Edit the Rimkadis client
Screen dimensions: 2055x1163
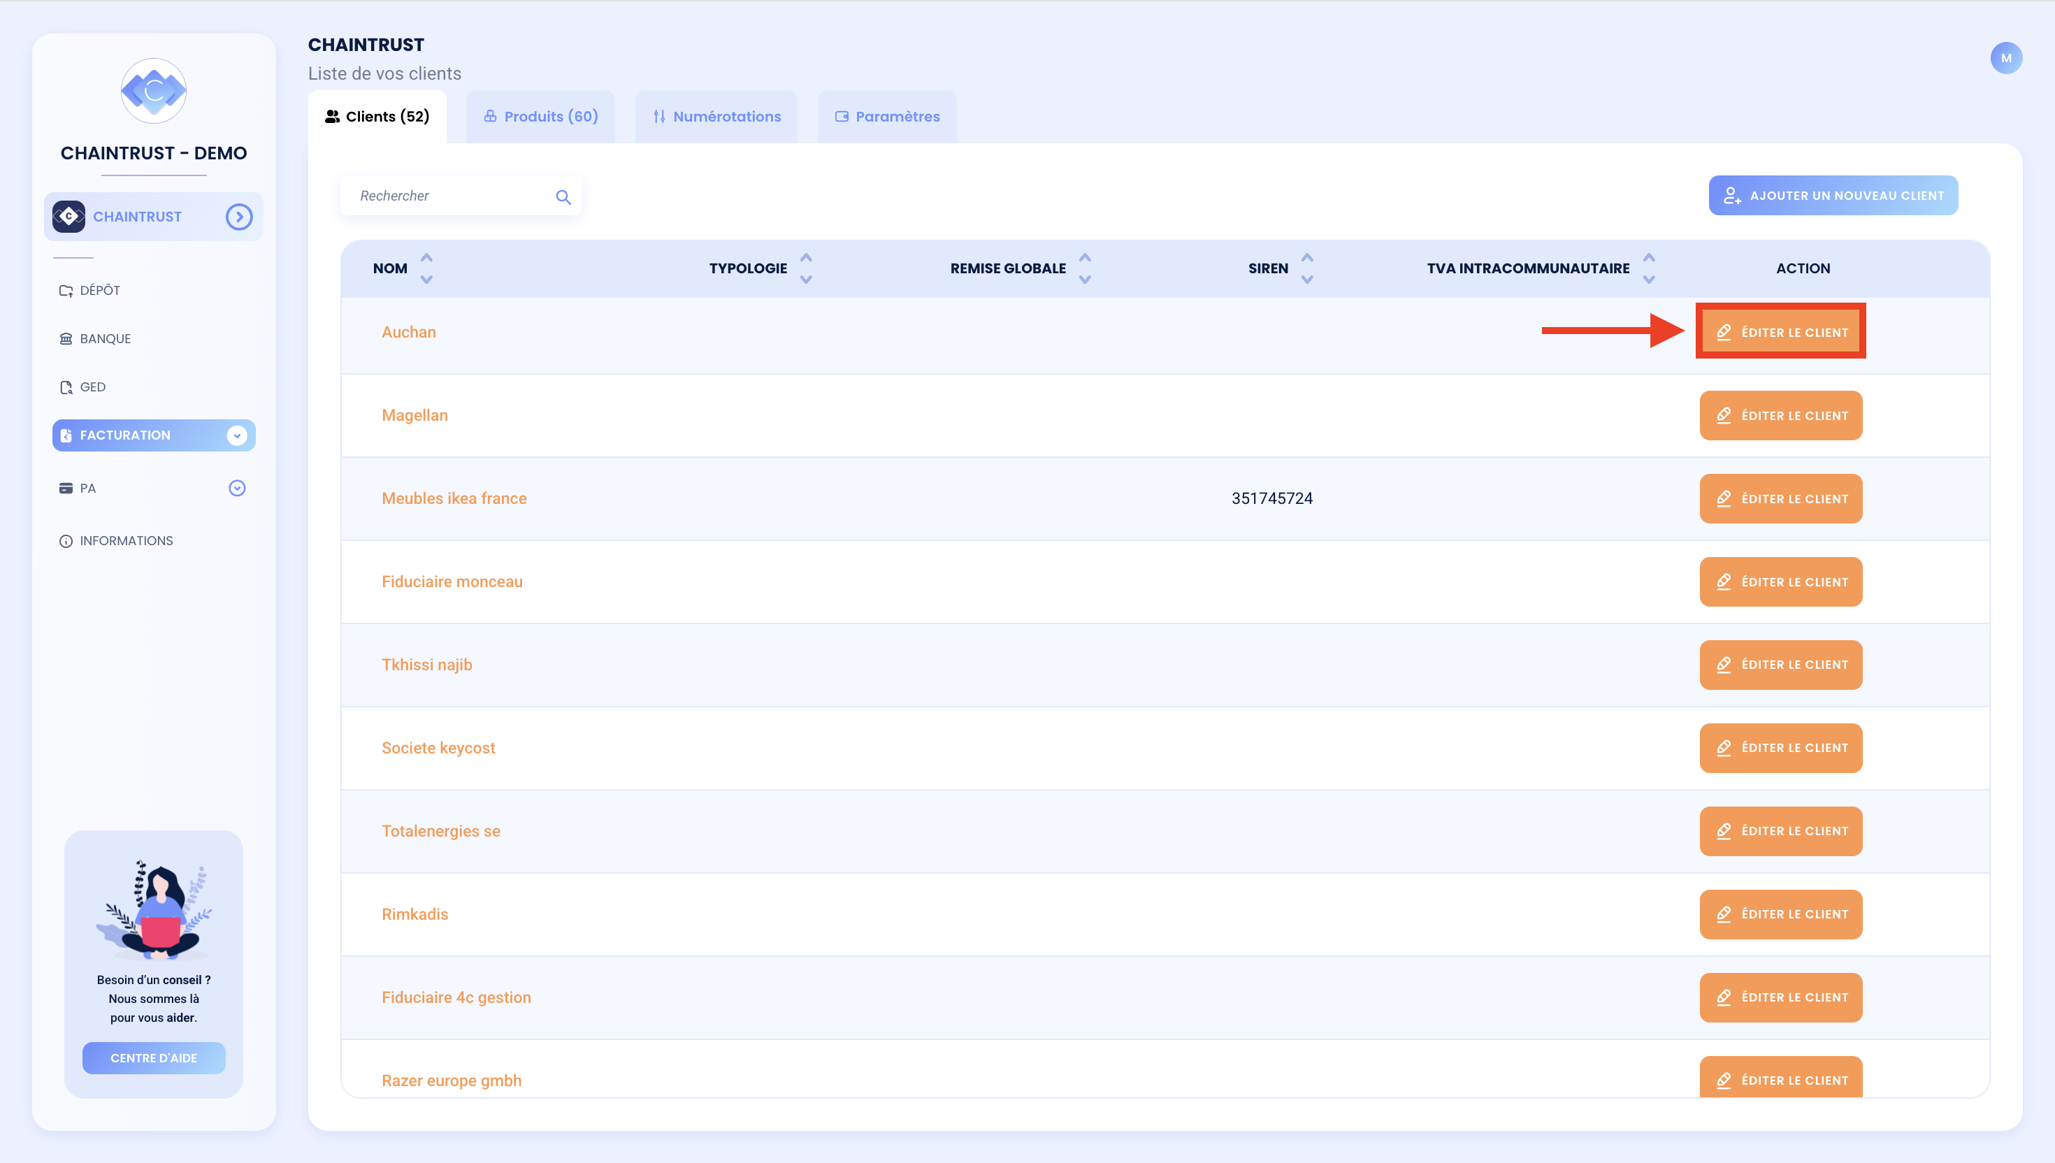pos(1780,913)
